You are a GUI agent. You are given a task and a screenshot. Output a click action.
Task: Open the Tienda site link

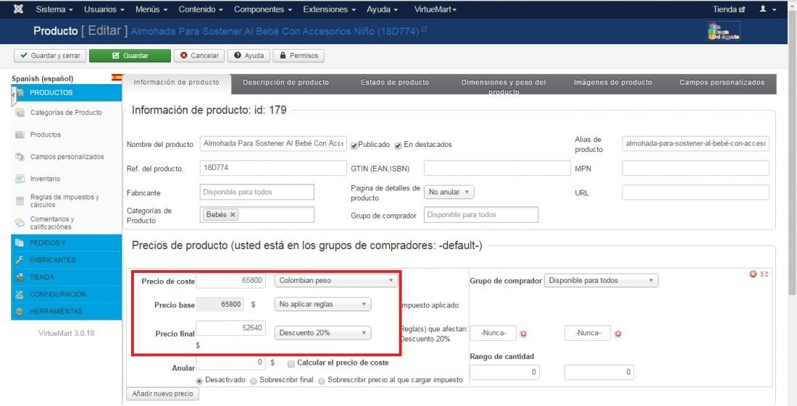(x=729, y=9)
